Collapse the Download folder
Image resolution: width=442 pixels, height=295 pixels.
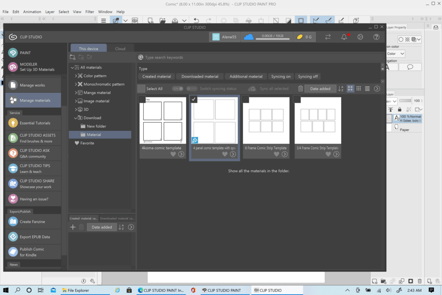(75, 118)
